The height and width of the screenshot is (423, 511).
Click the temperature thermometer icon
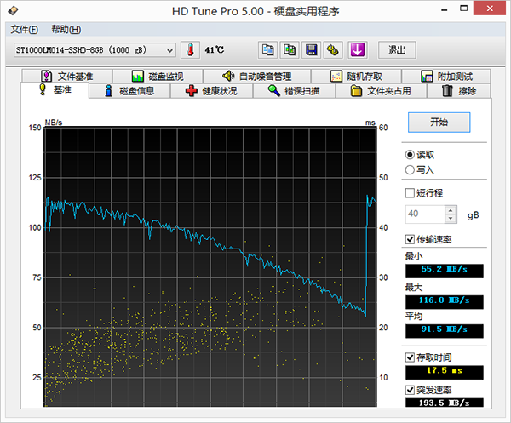click(190, 50)
